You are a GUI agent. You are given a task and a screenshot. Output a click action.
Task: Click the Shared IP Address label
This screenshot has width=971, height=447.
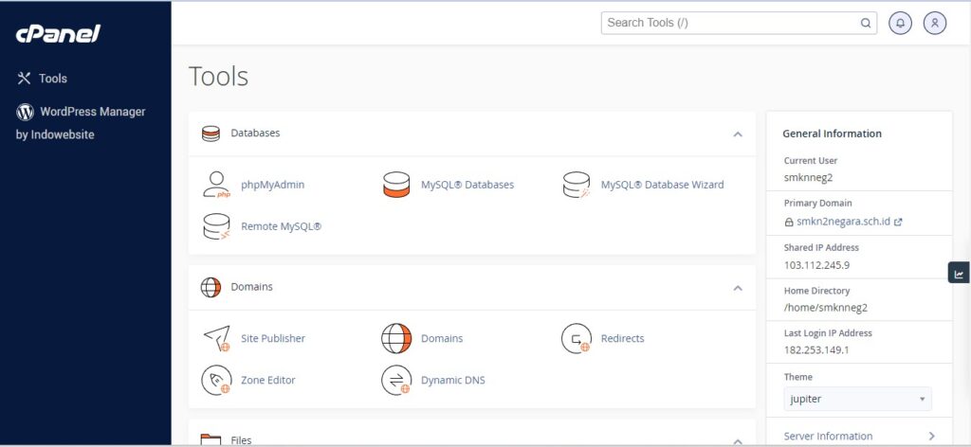tap(821, 248)
